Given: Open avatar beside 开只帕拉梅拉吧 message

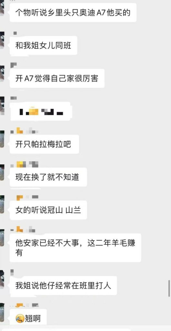Looking at the screenshot, I should point(2,139).
